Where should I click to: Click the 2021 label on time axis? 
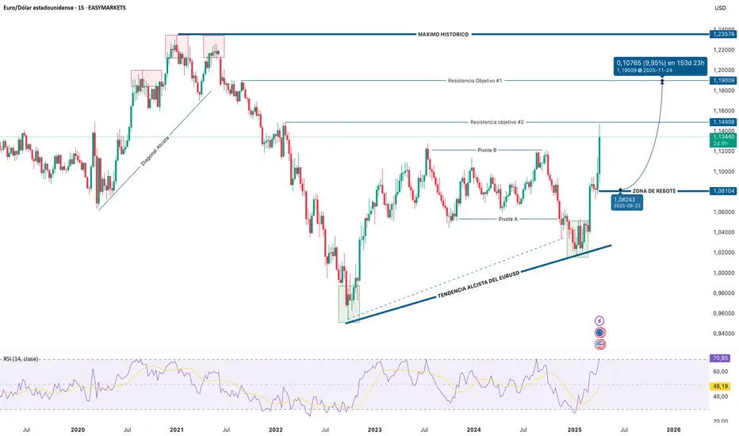177,430
